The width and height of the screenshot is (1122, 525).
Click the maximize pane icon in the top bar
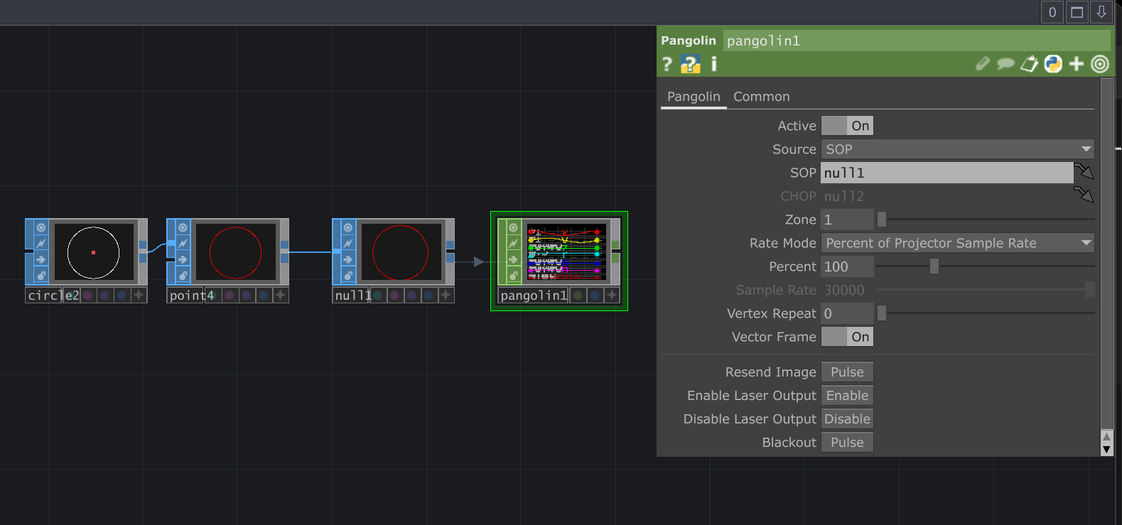pyautogui.click(x=1077, y=12)
